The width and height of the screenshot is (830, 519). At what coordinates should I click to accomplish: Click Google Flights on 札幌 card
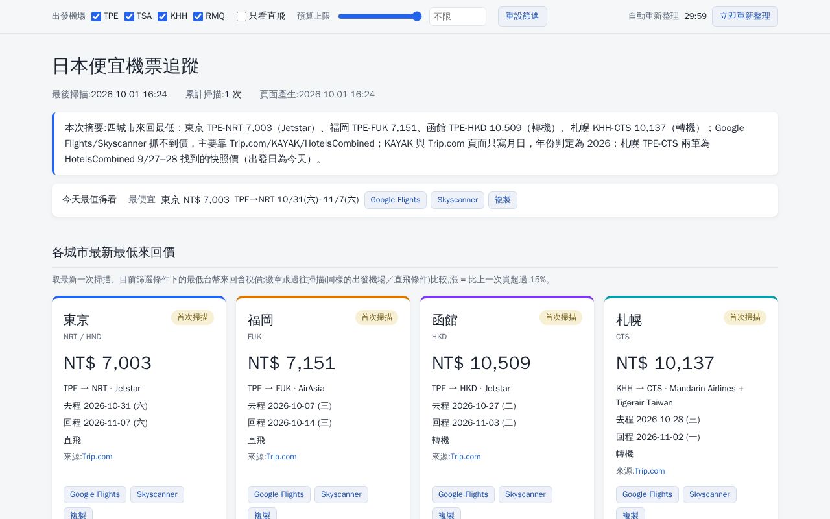647,494
